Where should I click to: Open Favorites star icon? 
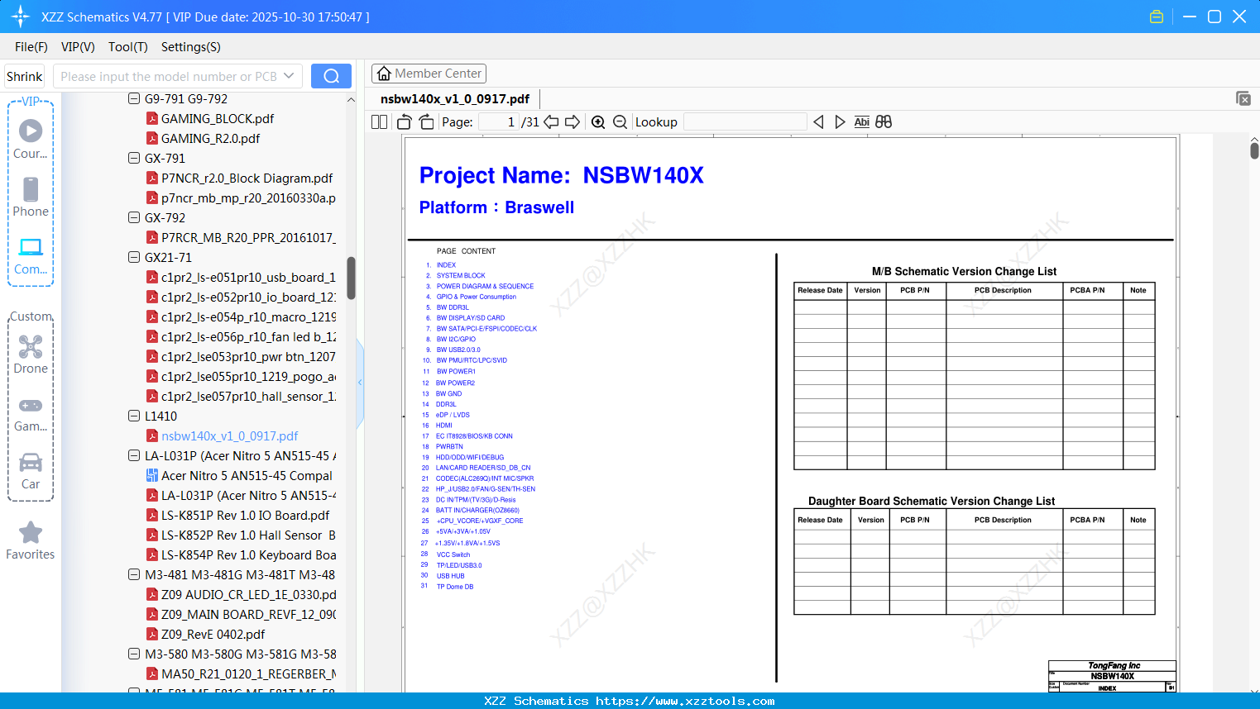[31, 532]
